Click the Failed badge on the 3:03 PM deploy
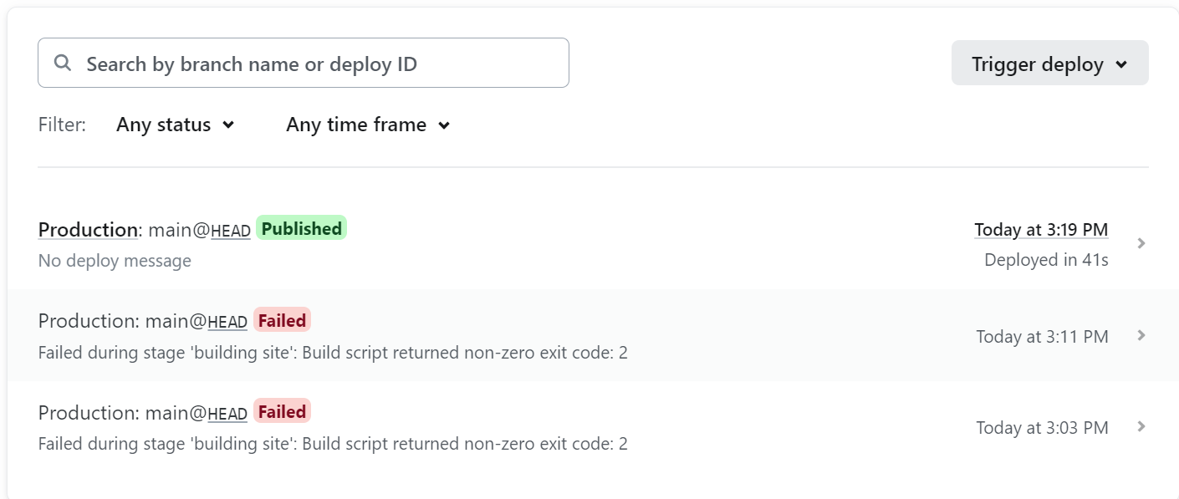 click(282, 411)
